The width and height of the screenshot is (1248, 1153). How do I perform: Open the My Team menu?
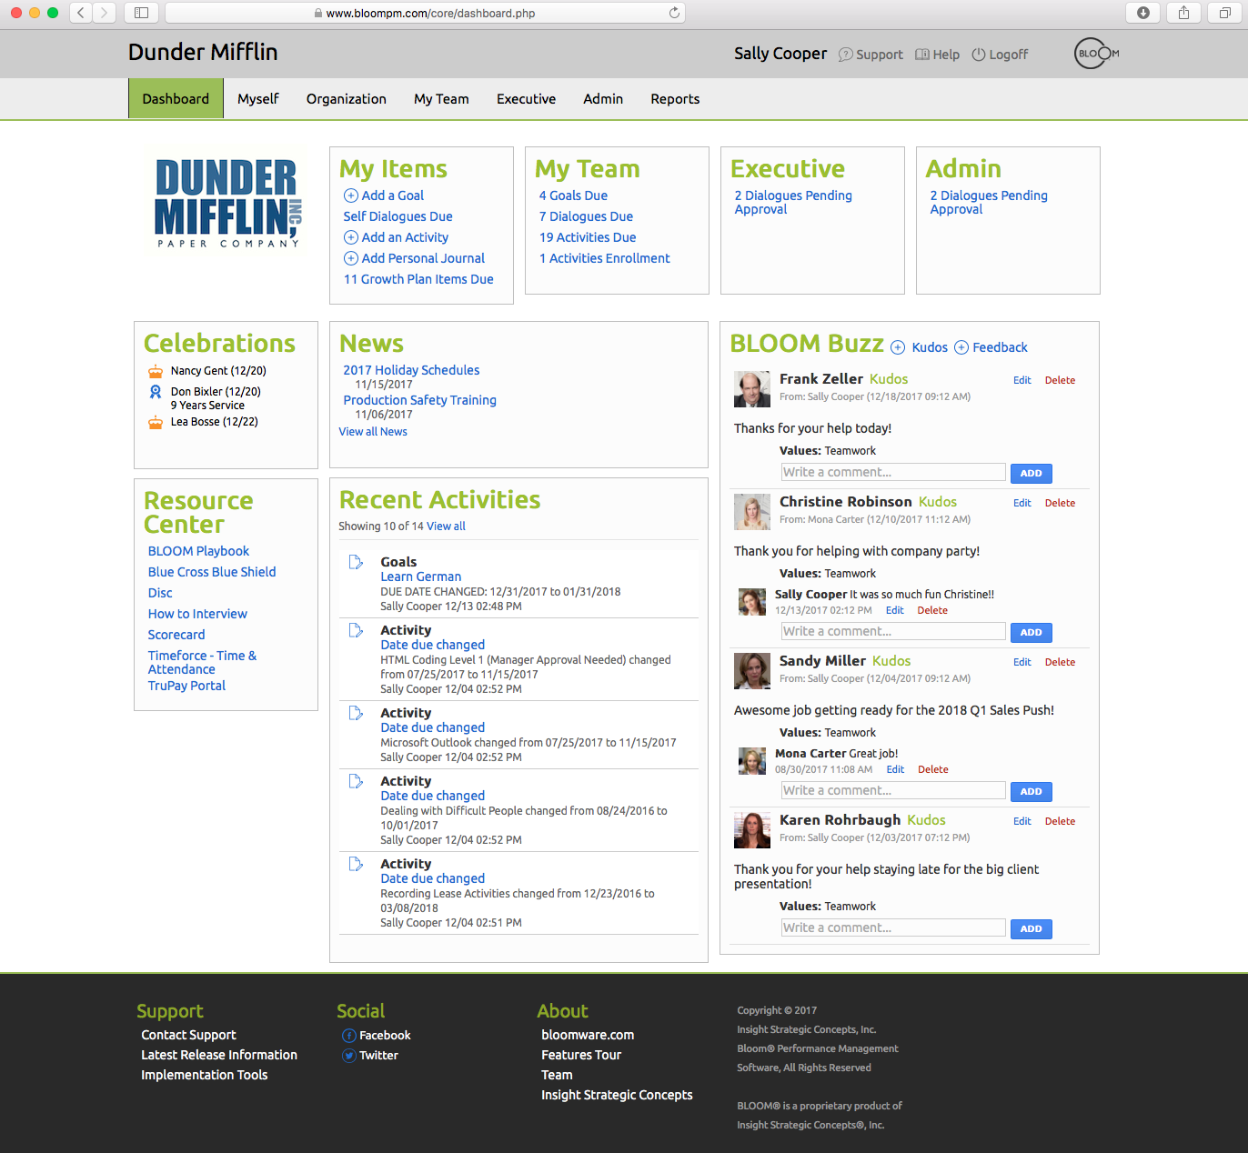click(x=441, y=99)
